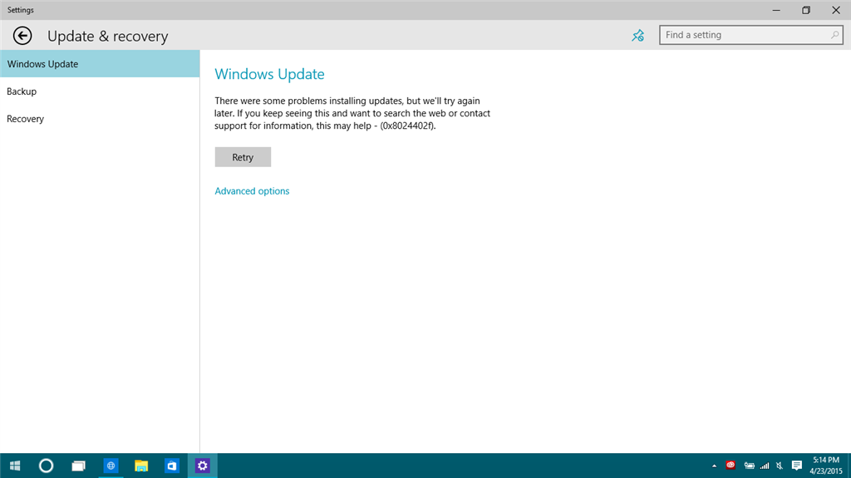Launch the web browser globe icon

(111, 466)
